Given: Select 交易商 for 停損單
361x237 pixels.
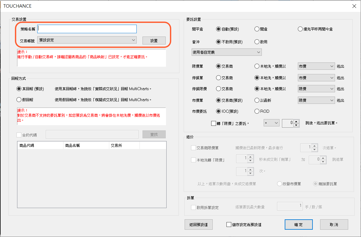Looking at the screenshot, I should click(x=218, y=78).
